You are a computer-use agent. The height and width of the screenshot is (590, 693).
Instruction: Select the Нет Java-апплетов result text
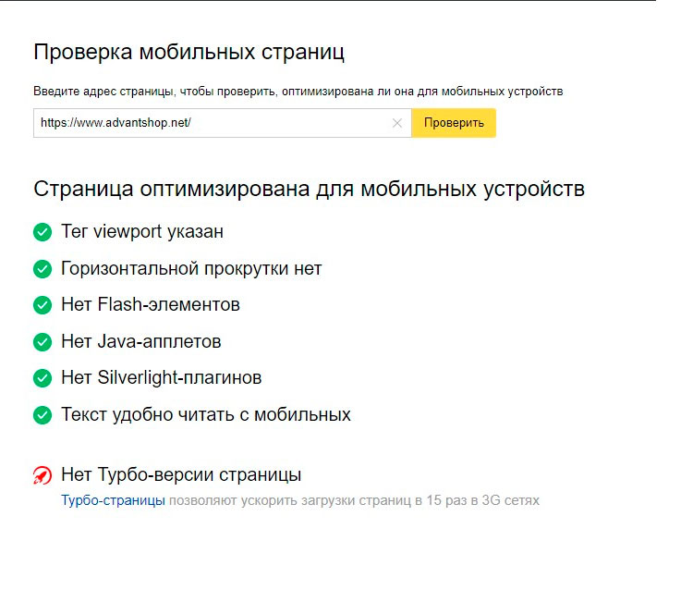[x=141, y=342]
